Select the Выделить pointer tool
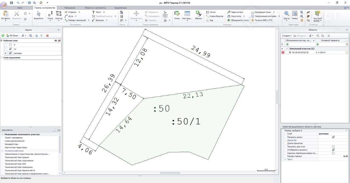This screenshot has width=350, height=183. click(39, 15)
